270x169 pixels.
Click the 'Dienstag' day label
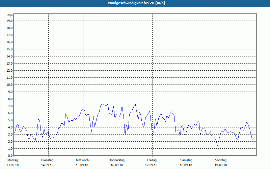(47, 160)
